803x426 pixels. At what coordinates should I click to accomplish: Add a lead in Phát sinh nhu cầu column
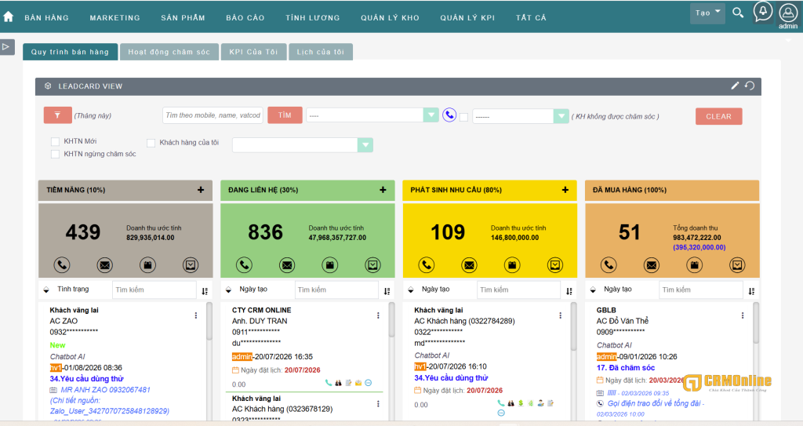(565, 190)
